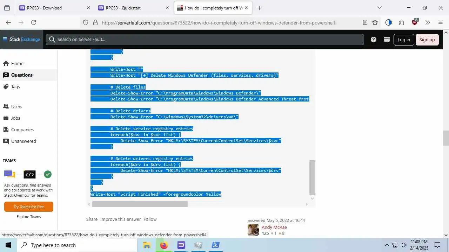Click the code block scroll-right arrow
Screen dimensions: 449x252
(x=307, y=204)
